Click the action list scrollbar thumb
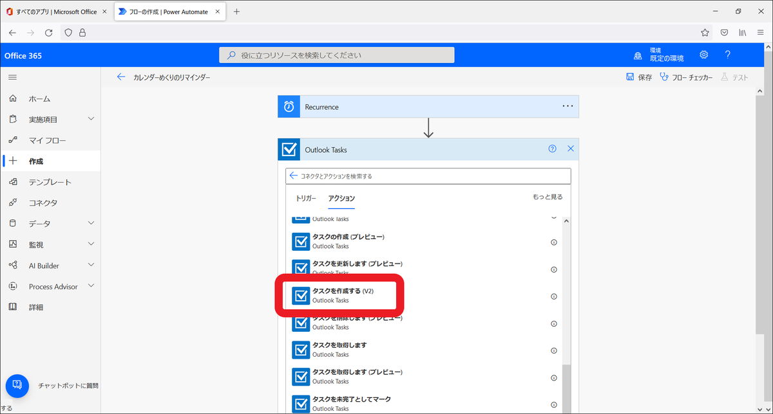The width and height of the screenshot is (773, 414). click(567, 388)
